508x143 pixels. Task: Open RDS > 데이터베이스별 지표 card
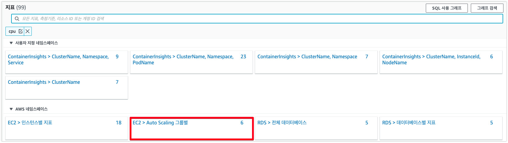(441, 128)
